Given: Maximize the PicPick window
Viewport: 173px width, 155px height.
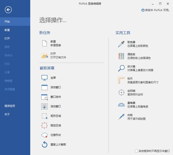Looking at the screenshot, I should click(160, 4).
